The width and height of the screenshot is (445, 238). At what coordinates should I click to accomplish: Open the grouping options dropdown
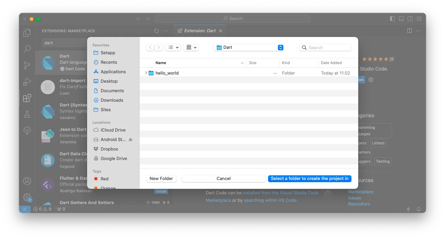pos(191,47)
